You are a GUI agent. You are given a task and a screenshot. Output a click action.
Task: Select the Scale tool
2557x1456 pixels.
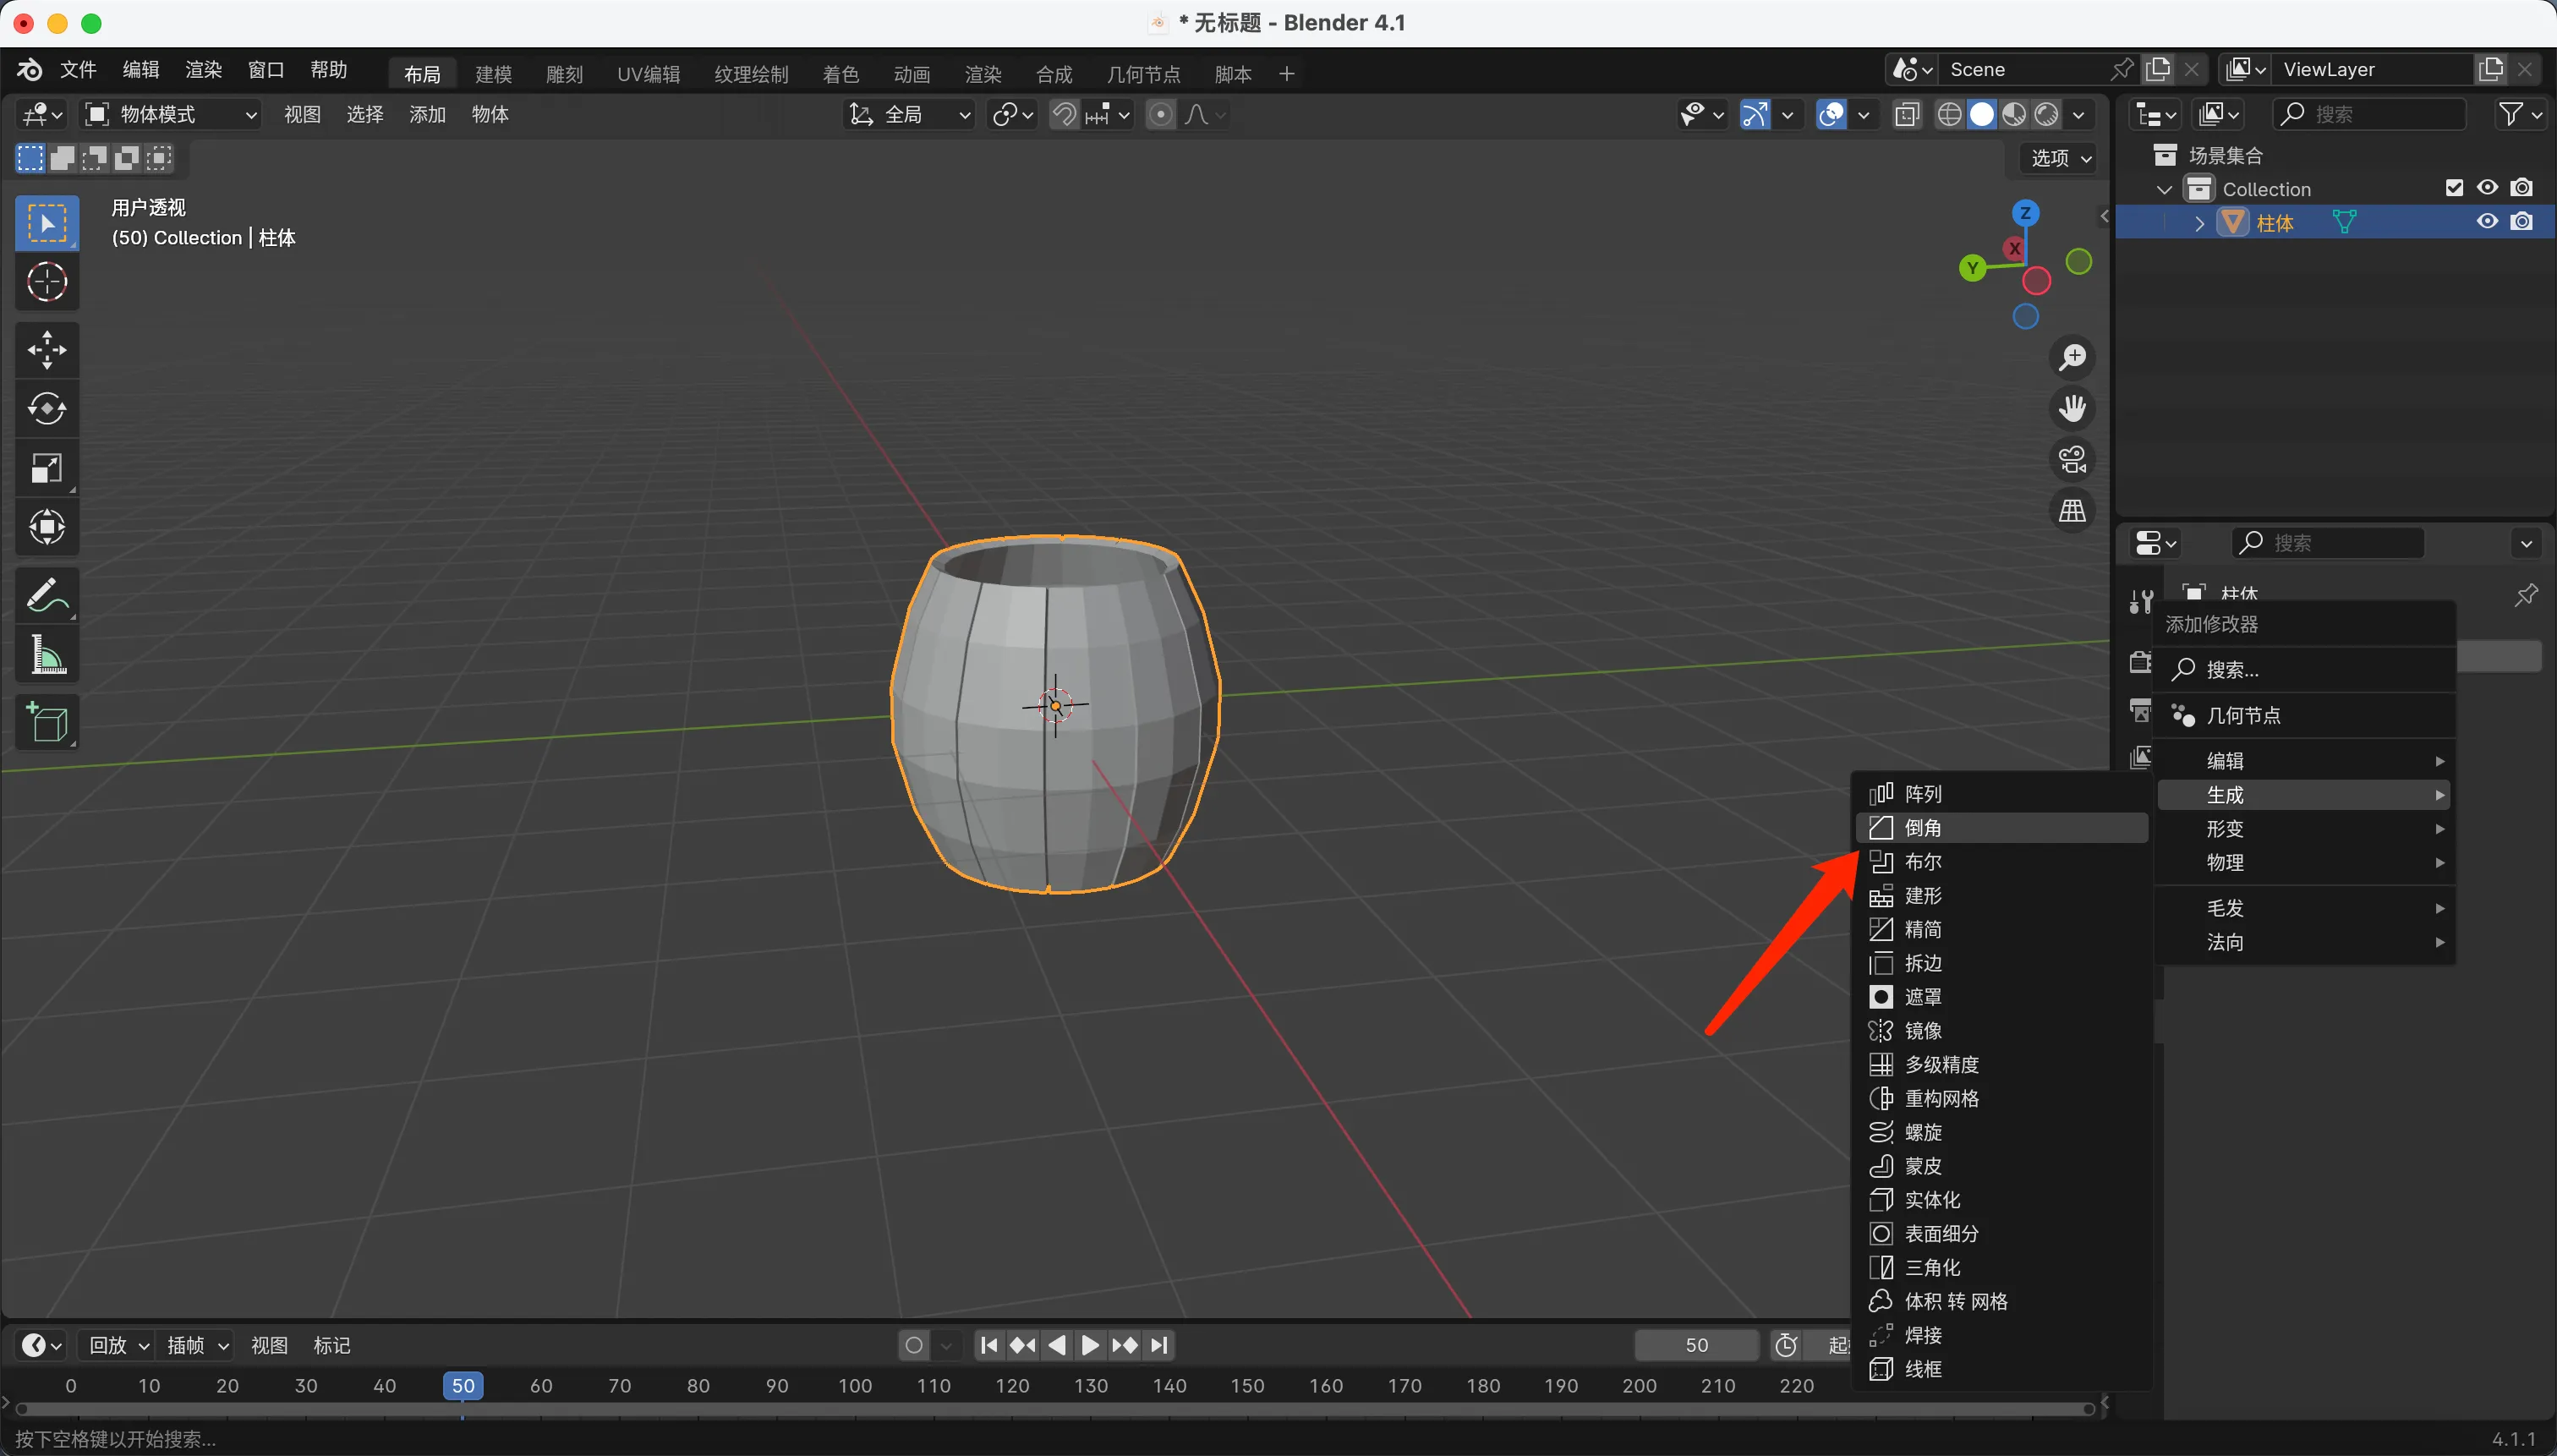[47, 468]
